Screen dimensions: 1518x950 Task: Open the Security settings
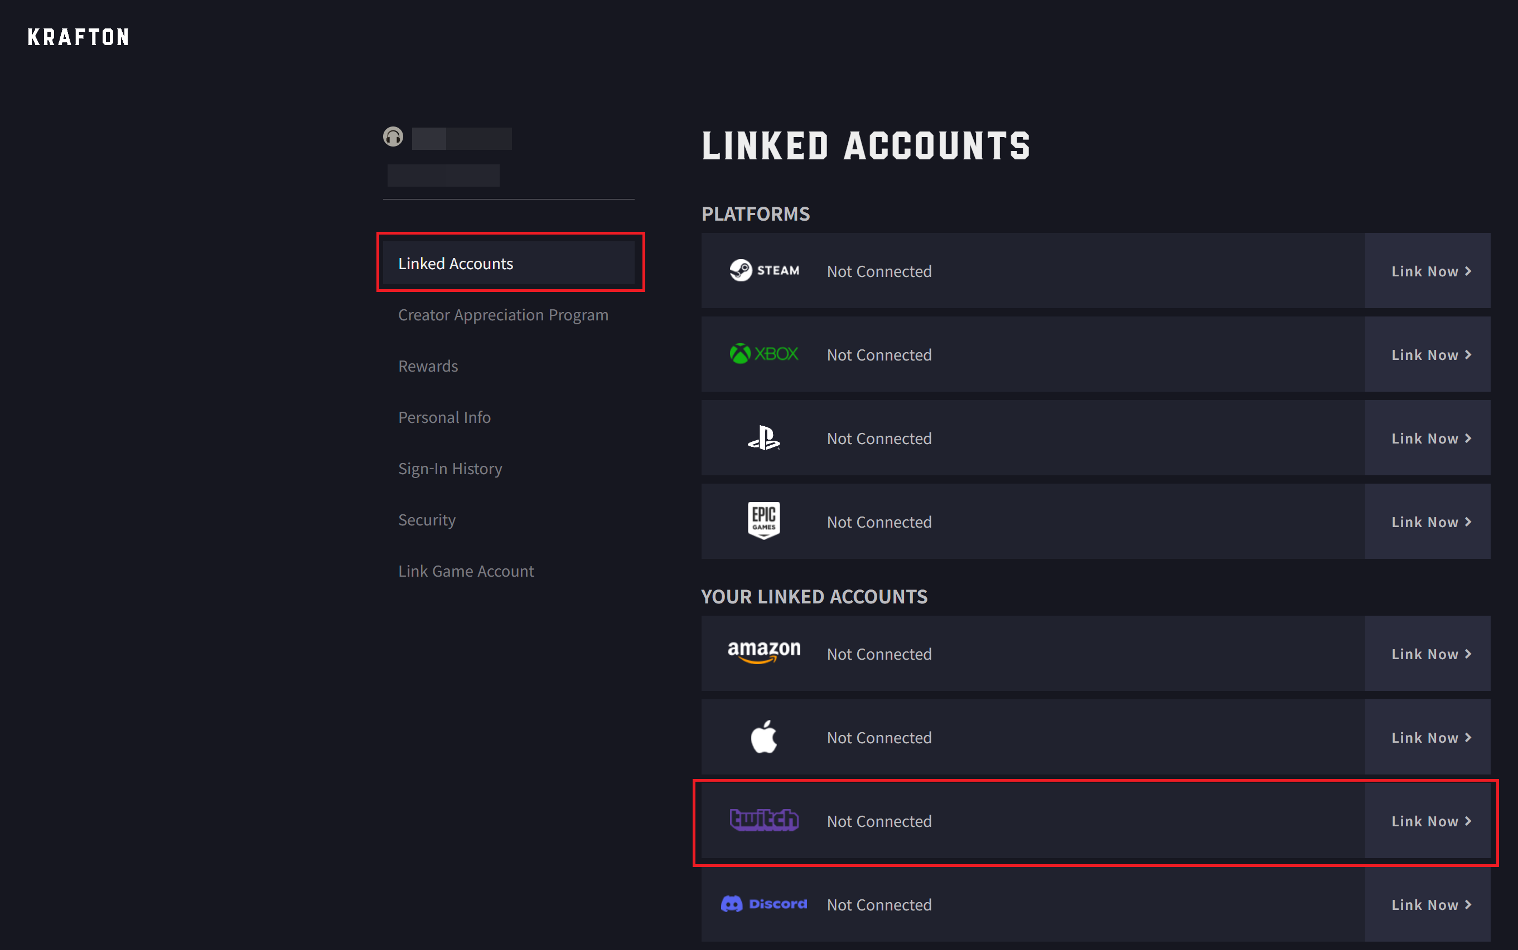[427, 520]
